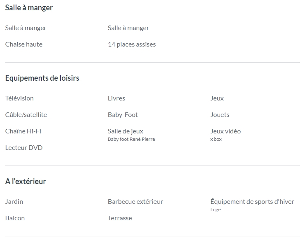Select Lecteur DVD in leisure equipment
Image resolution: width=302 pixels, height=238 pixels.
[24, 148]
